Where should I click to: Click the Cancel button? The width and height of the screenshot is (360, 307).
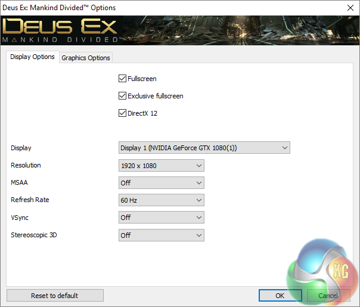coord(328,295)
